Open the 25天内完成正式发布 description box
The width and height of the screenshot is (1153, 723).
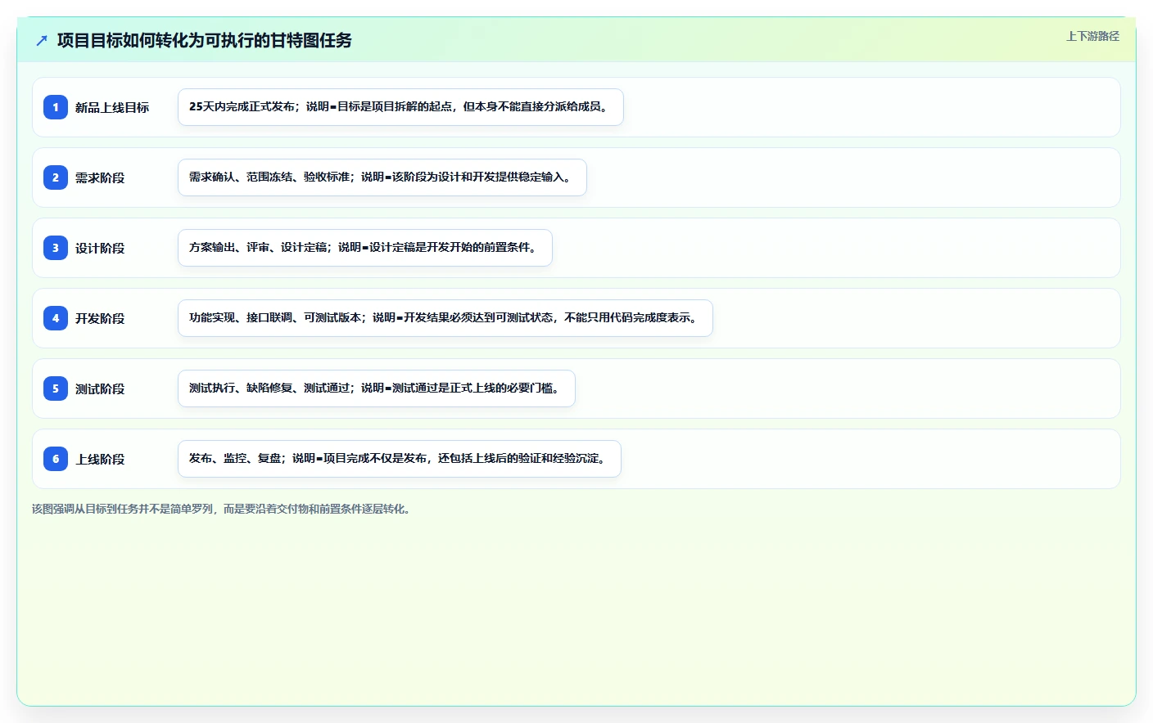[x=400, y=107]
